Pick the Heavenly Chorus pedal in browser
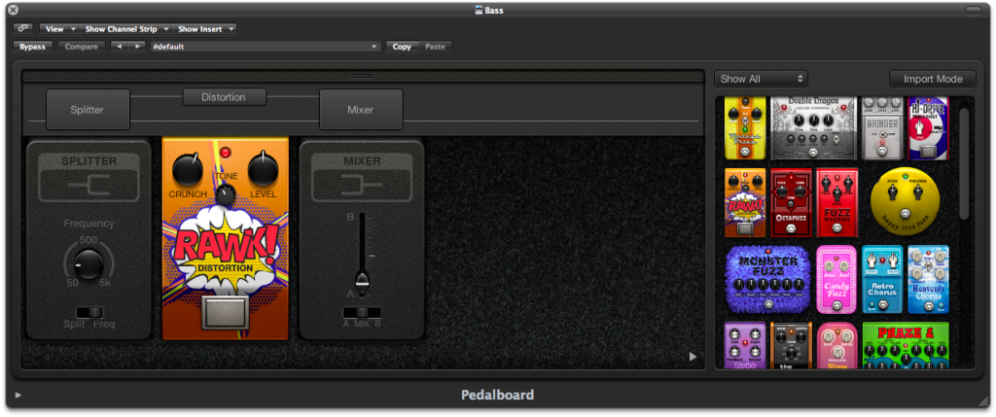This screenshot has width=996, height=417. (x=928, y=280)
